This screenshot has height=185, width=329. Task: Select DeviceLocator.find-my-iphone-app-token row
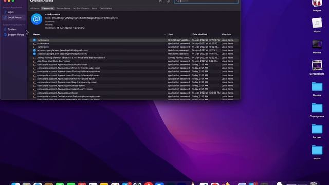(134, 96)
